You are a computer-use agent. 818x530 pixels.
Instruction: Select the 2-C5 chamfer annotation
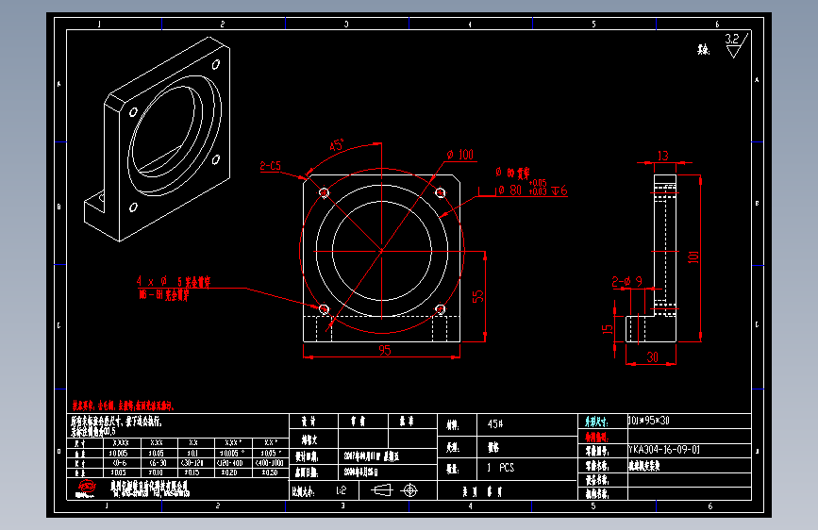[270, 166]
